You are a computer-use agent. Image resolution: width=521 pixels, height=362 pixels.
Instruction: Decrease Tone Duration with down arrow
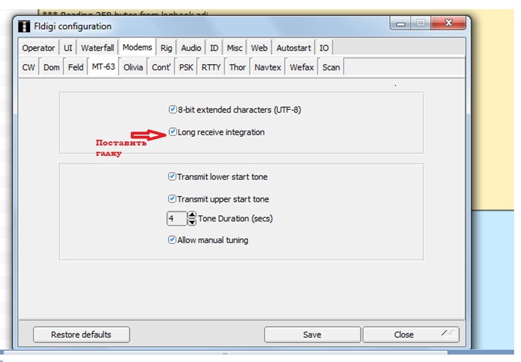point(192,222)
